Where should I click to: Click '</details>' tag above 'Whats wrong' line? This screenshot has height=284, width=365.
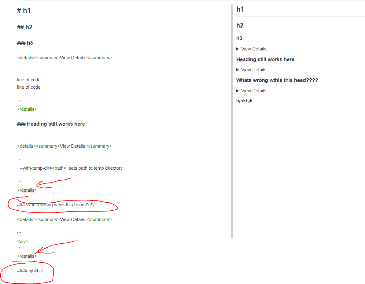(27, 190)
